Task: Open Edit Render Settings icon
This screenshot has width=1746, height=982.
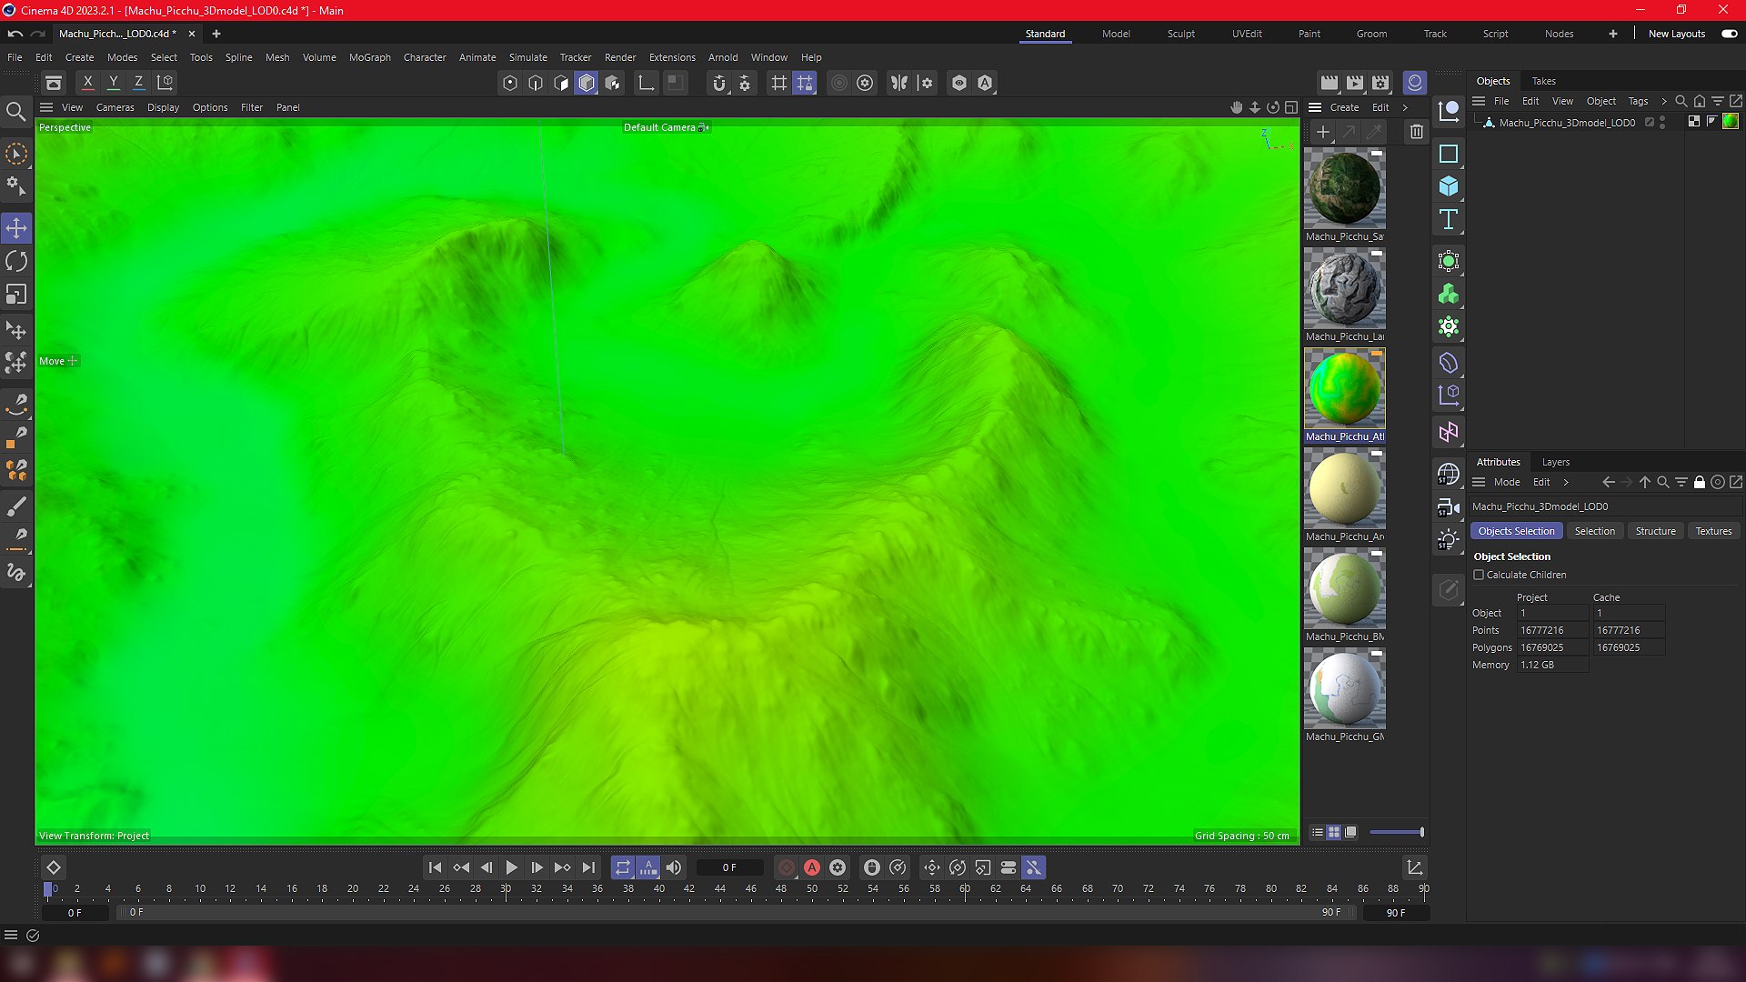Action: click(1380, 83)
